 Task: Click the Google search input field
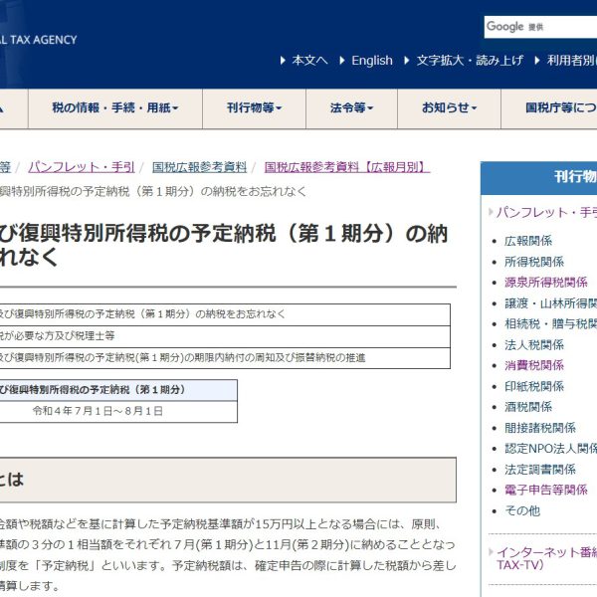tap(540, 27)
